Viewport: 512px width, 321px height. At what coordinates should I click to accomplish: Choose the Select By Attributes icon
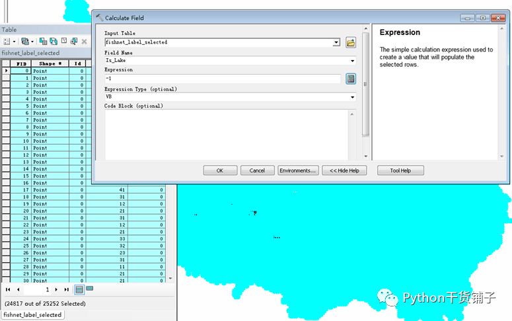coord(43,41)
